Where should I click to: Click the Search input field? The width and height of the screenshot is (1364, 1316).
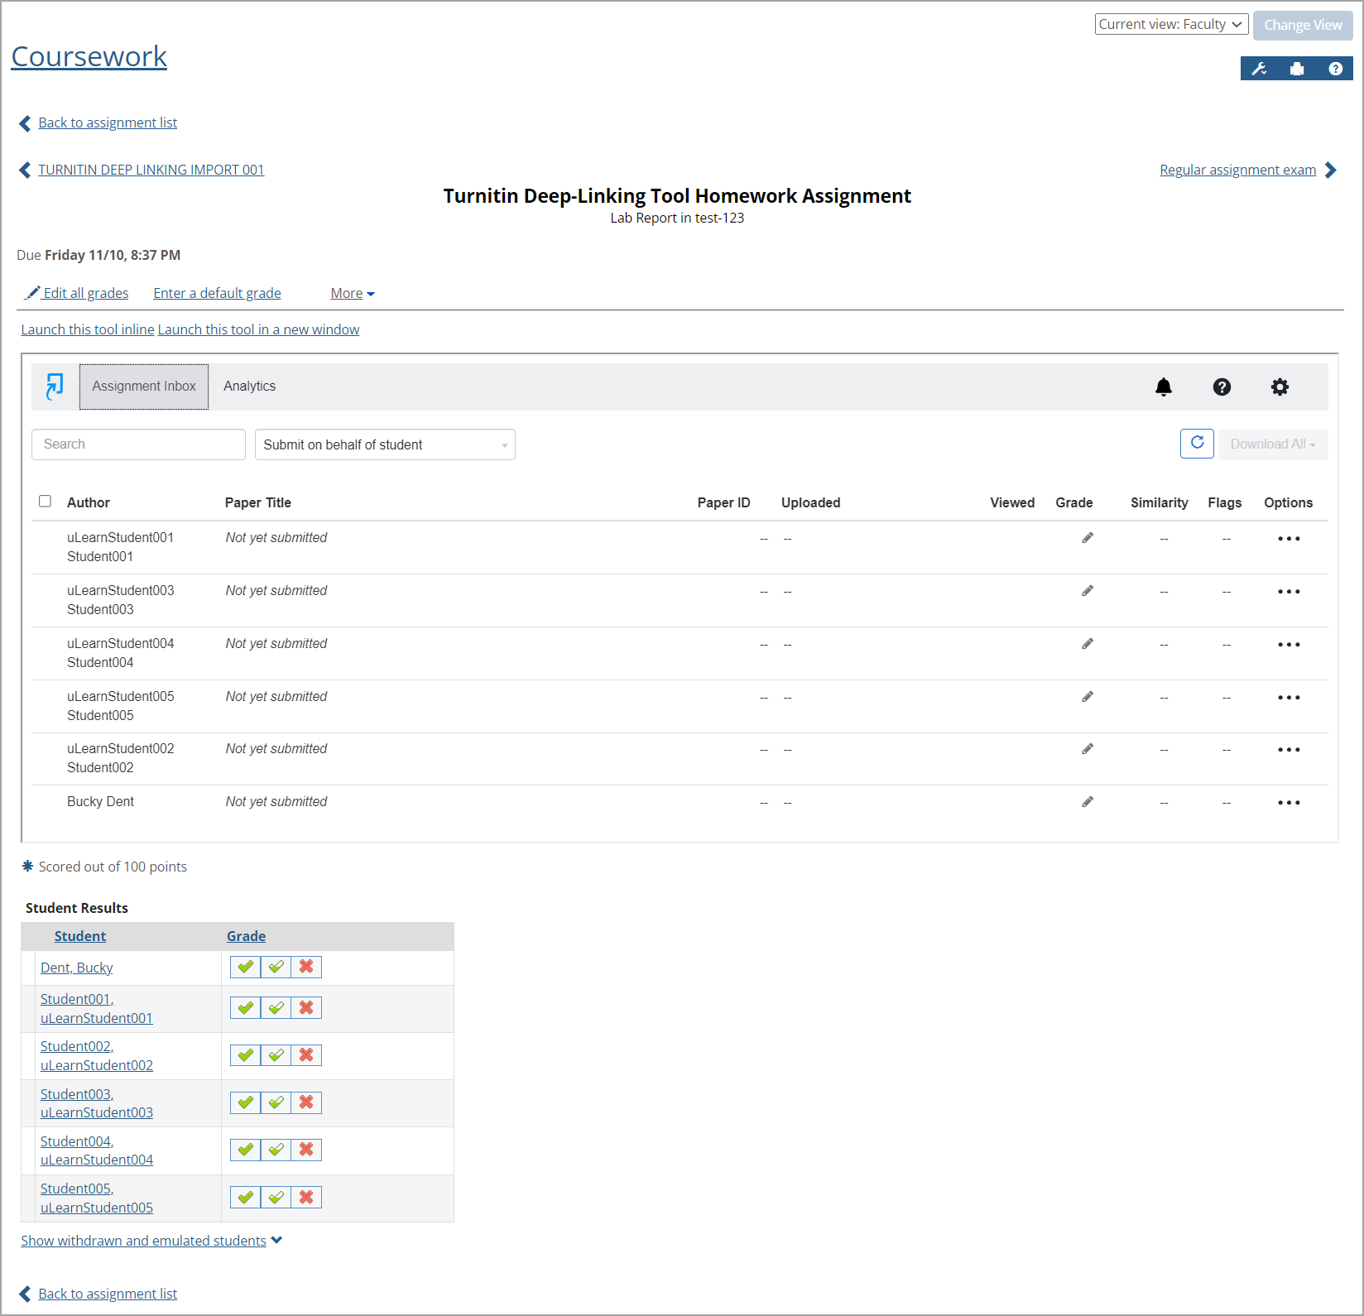pyautogui.click(x=138, y=444)
